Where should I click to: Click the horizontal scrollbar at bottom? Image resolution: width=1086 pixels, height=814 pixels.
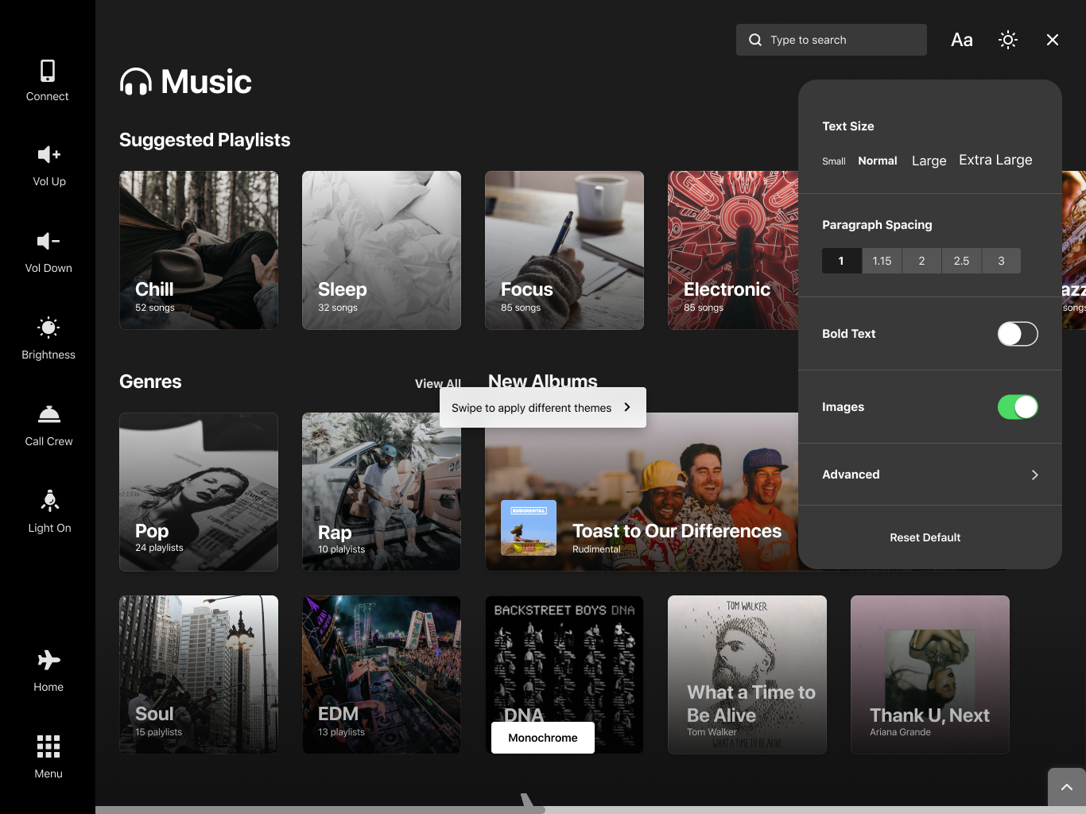[591, 810]
